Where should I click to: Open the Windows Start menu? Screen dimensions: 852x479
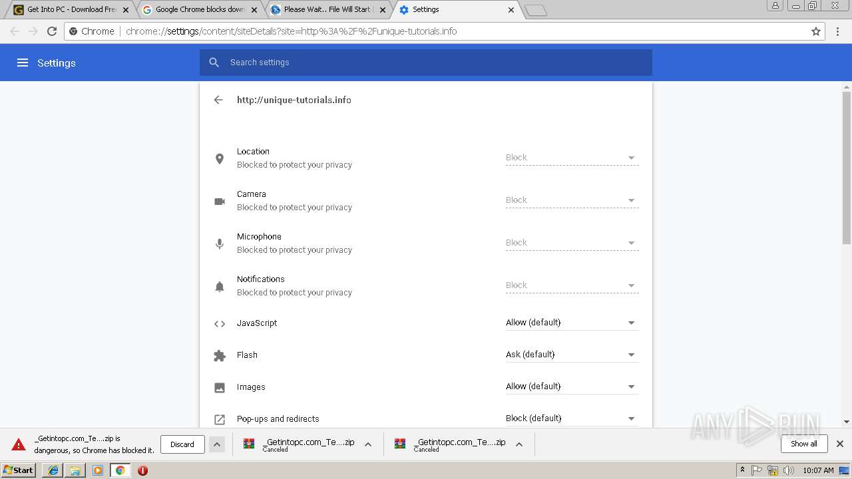19,470
